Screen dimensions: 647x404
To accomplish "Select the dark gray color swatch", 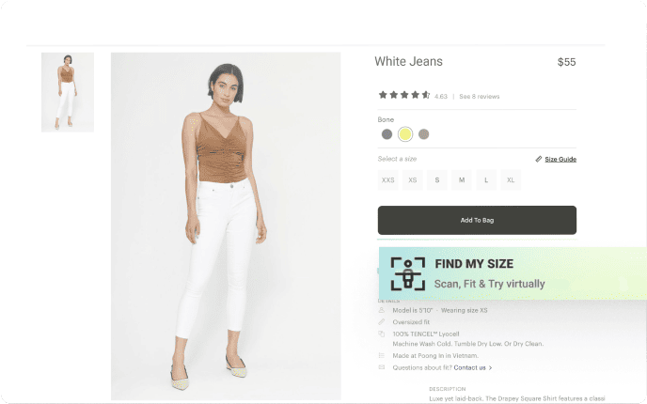I will coord(387,134).
